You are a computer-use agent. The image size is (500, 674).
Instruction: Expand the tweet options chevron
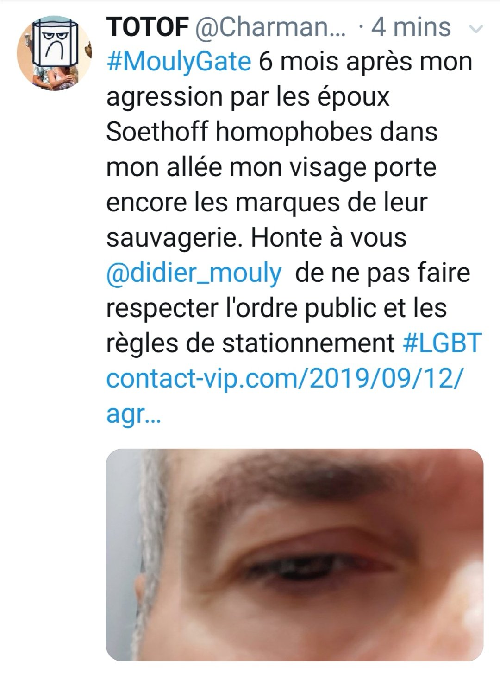pos(475,30)
